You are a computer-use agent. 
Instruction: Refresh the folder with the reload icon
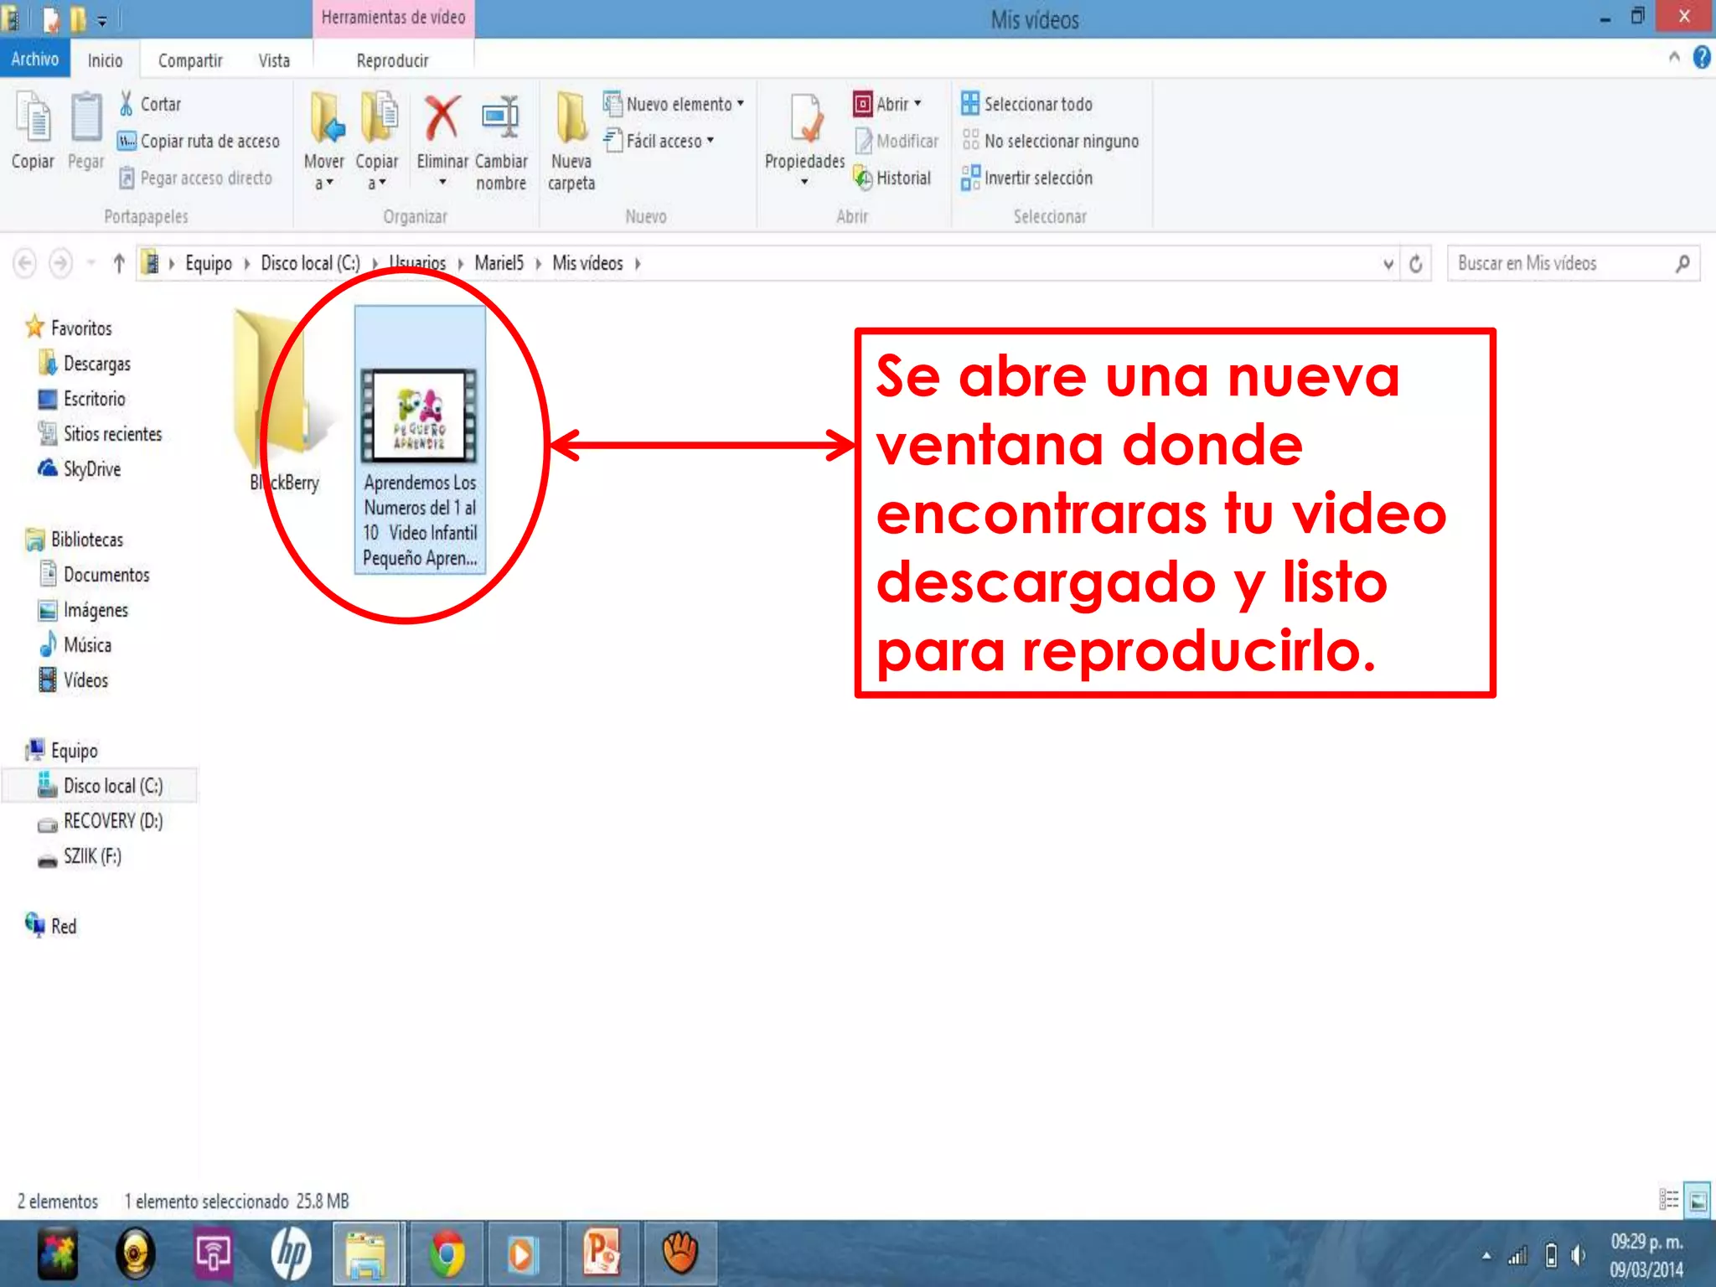[x=1415, y=264]
